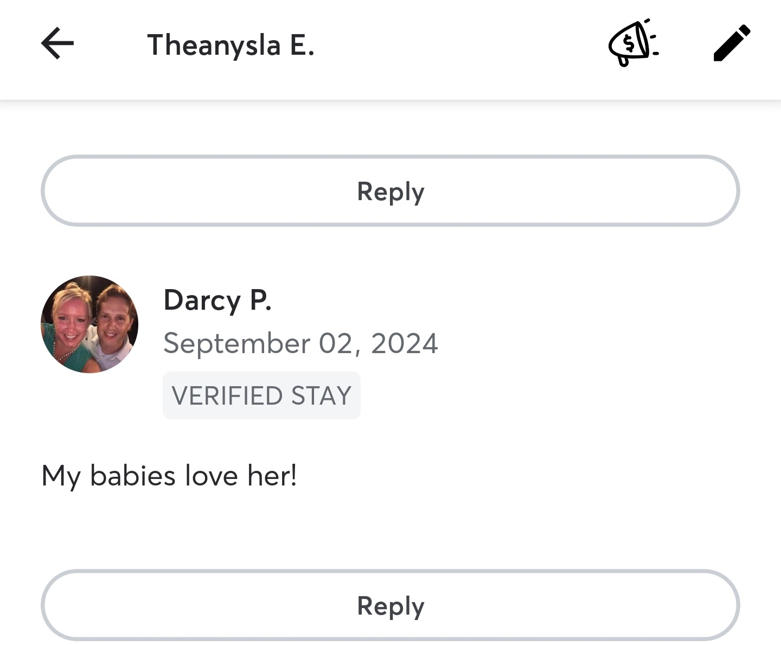
Task: Open Darcy P.'s profile photo
Action: [89, 324]
